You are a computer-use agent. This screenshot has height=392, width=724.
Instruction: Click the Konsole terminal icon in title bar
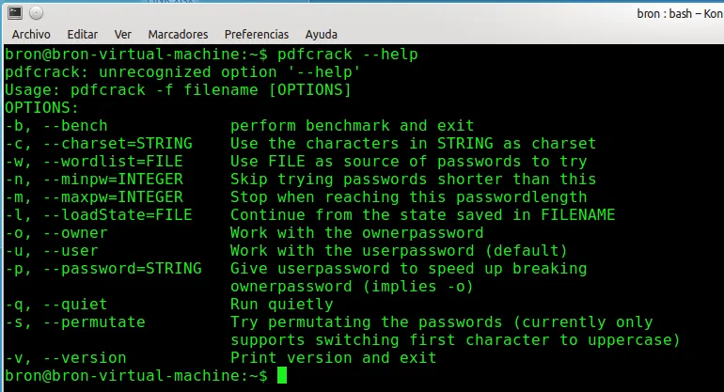15,13
